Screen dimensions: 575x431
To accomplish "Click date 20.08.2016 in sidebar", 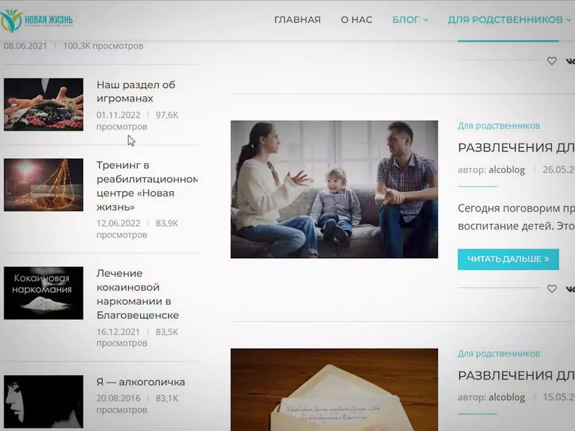I will click(x=118, y=398).
